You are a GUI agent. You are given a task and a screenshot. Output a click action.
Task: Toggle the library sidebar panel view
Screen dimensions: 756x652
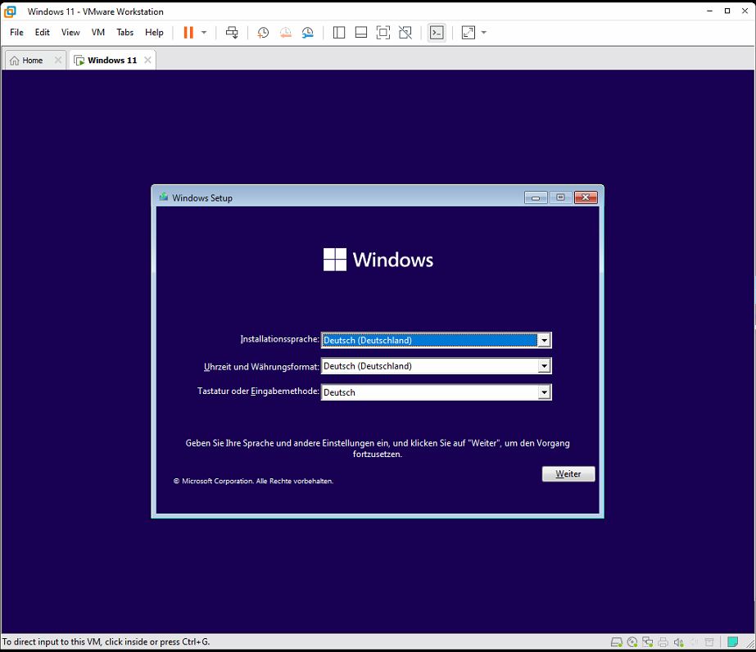click(x=339, y=33)
